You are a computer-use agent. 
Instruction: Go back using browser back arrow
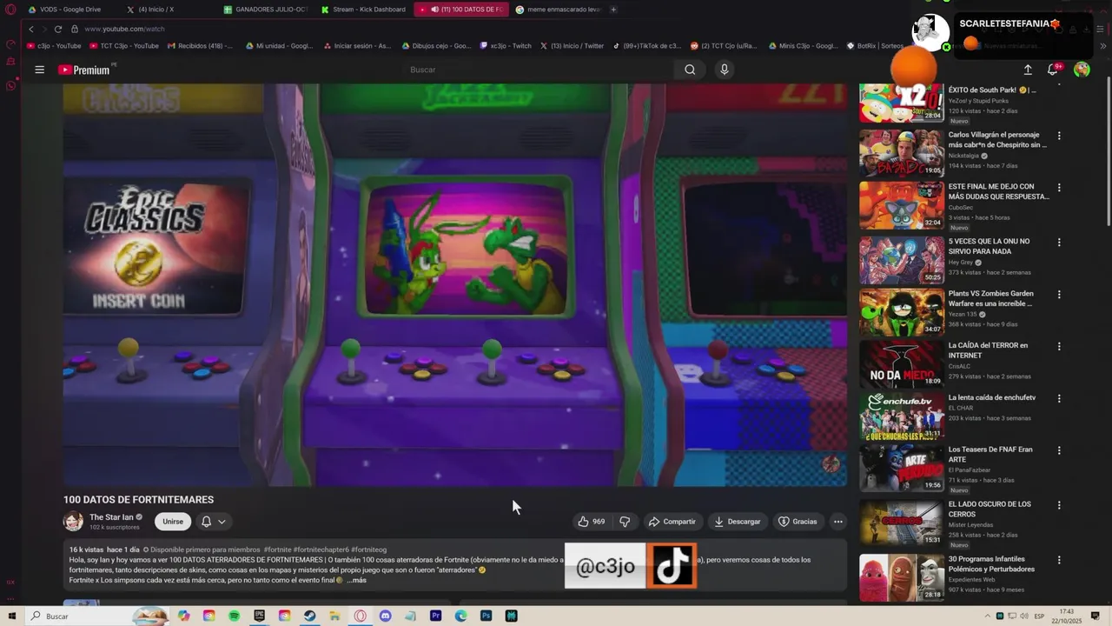point(31,29)
